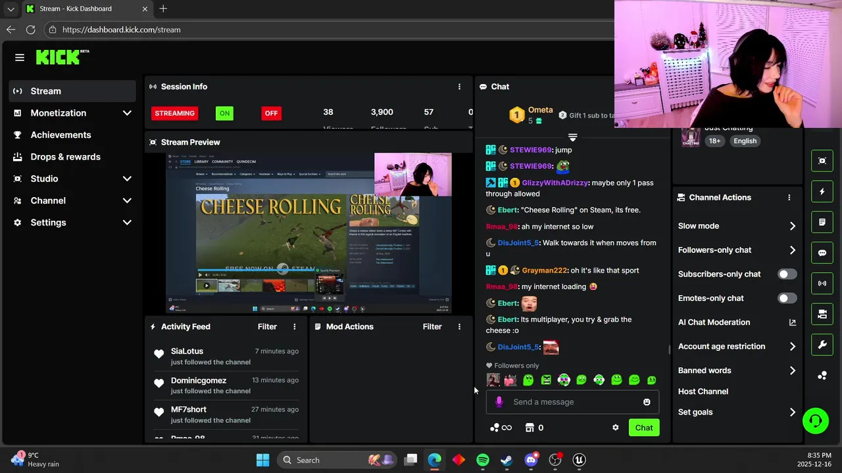This screenshot has height=473, width=842.
Task: Open Steam from the taskbar
Action: (507, 460)
